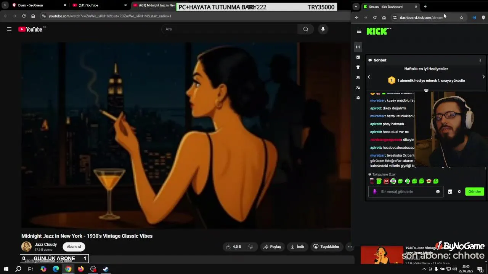Focus the YouTube Ara search field
This screenshot has width=488, height=274.
pos(230,29)
